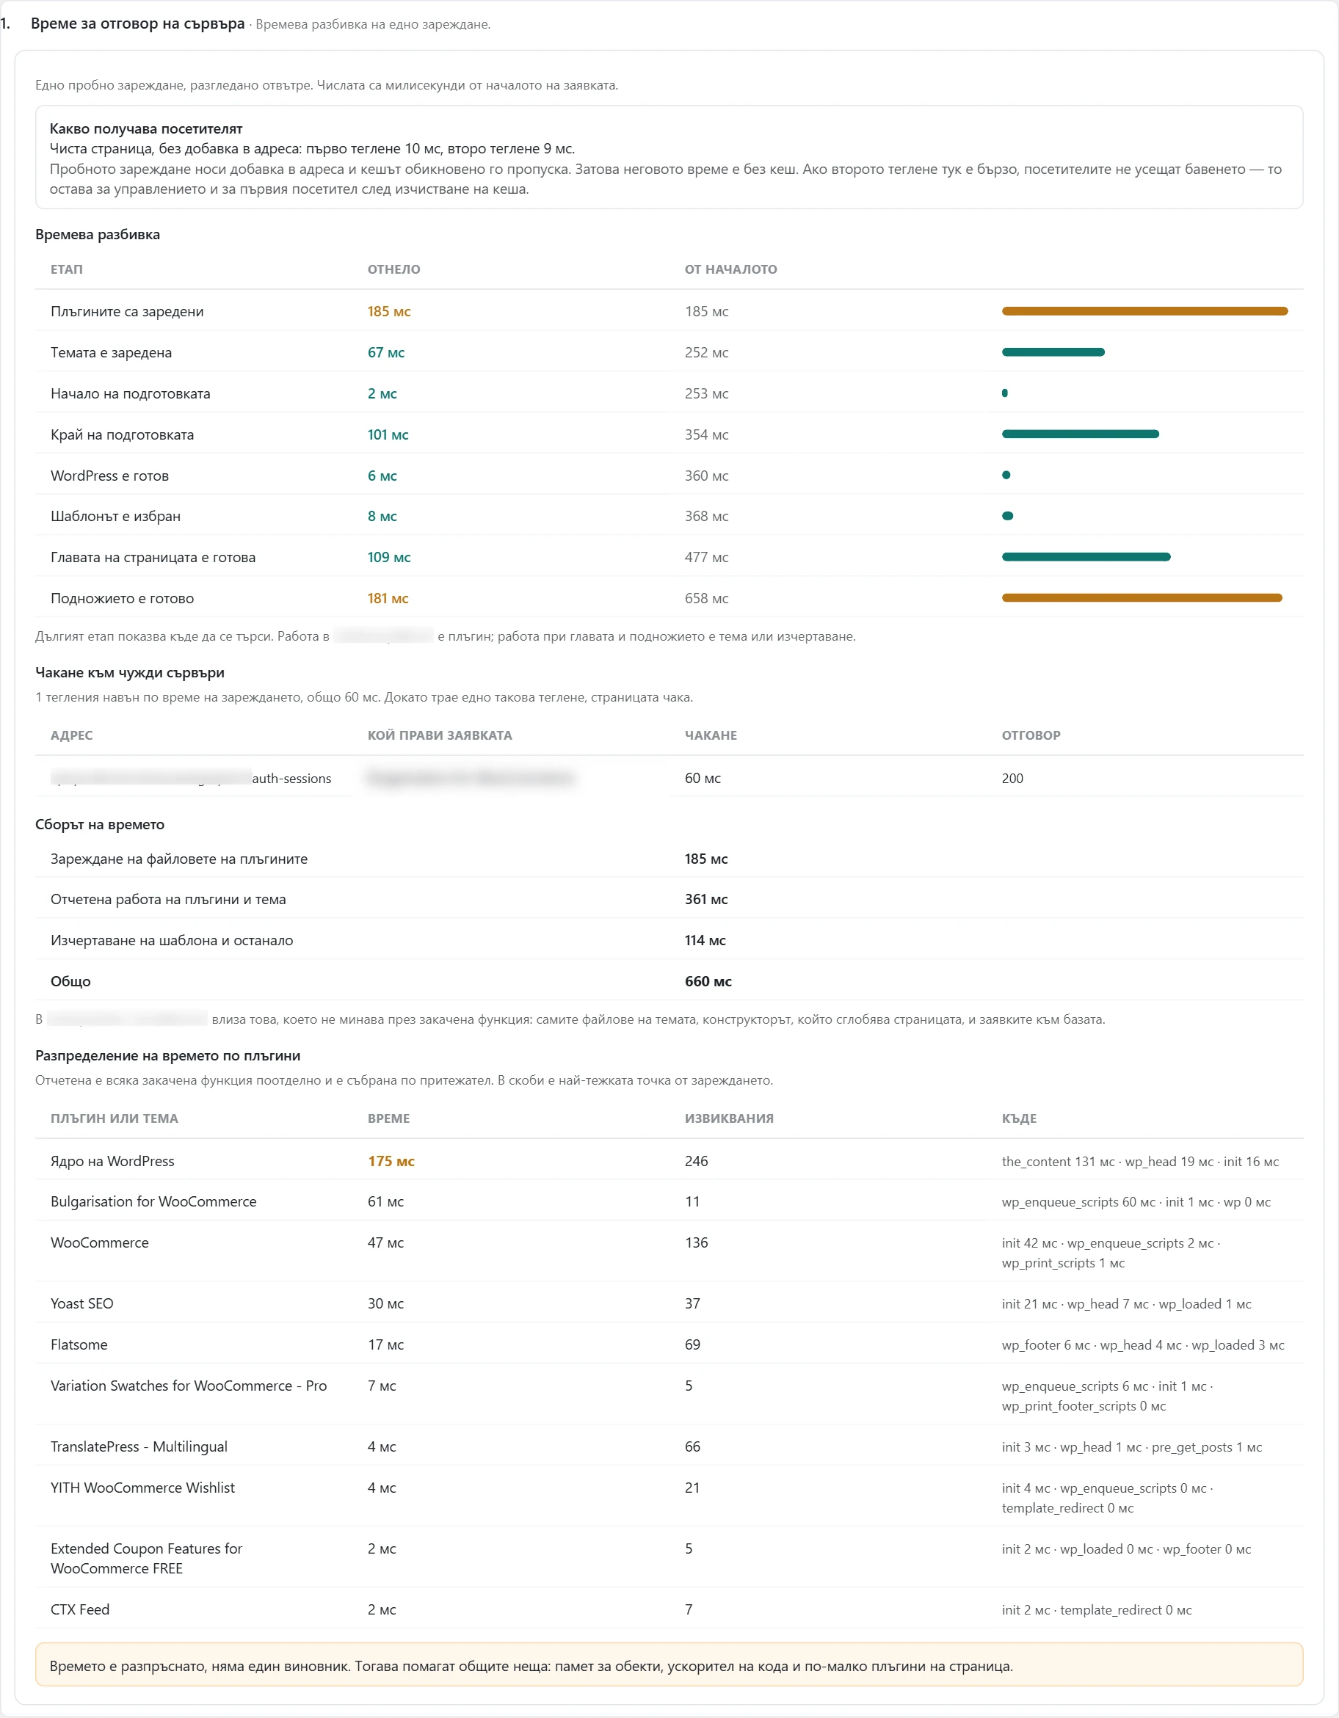This screenshot has height=1718, width=1339.
Task: Click the teal bar for Главата на страницата
Action: [x=1086, y=557]
